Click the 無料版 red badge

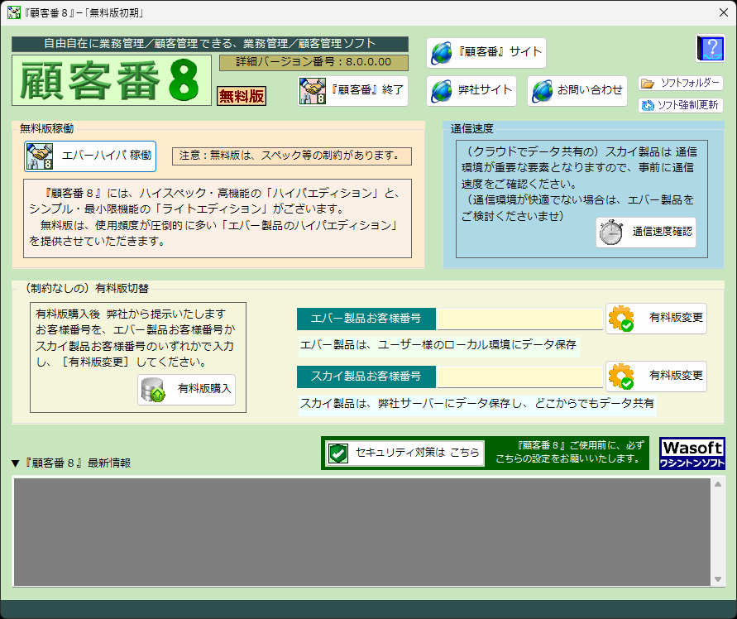[x=242, y=96]
